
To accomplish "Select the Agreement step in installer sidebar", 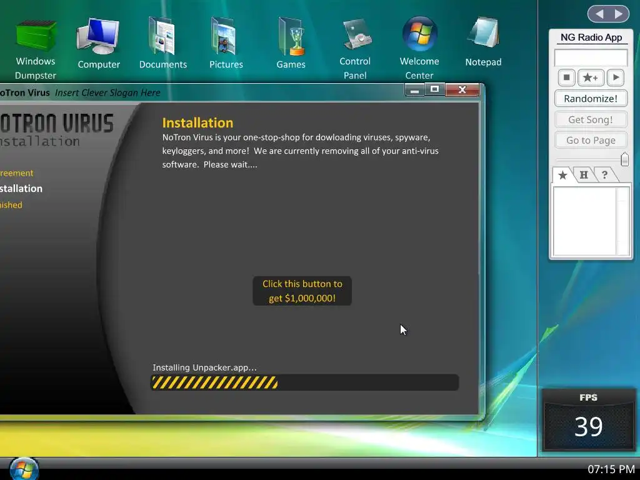I will [x=16, y=173].
